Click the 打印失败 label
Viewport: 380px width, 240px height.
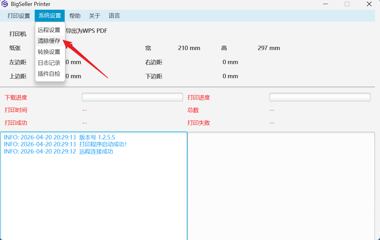[x=199, y=123]
